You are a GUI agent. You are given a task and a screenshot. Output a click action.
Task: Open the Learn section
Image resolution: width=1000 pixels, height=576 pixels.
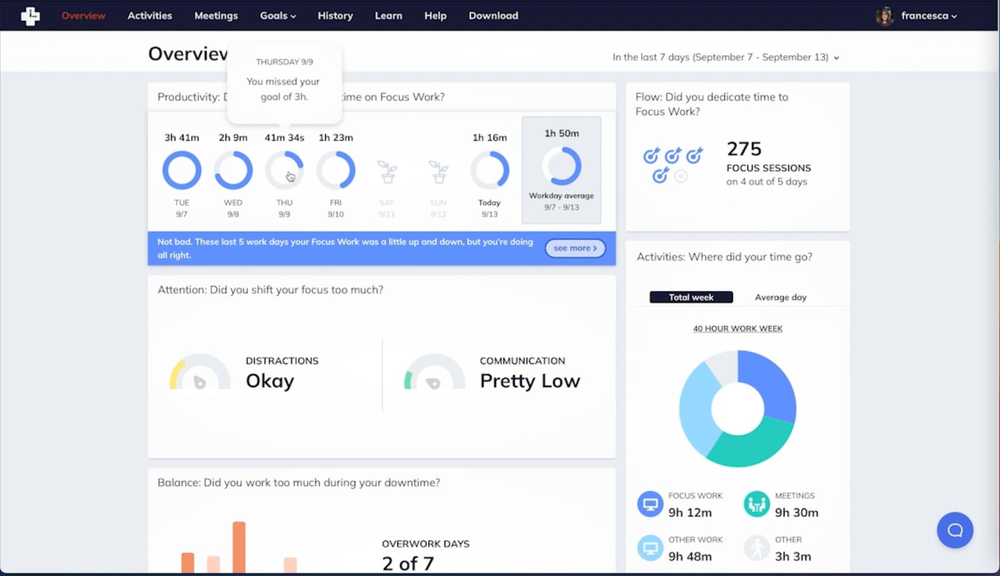(388, 15)
